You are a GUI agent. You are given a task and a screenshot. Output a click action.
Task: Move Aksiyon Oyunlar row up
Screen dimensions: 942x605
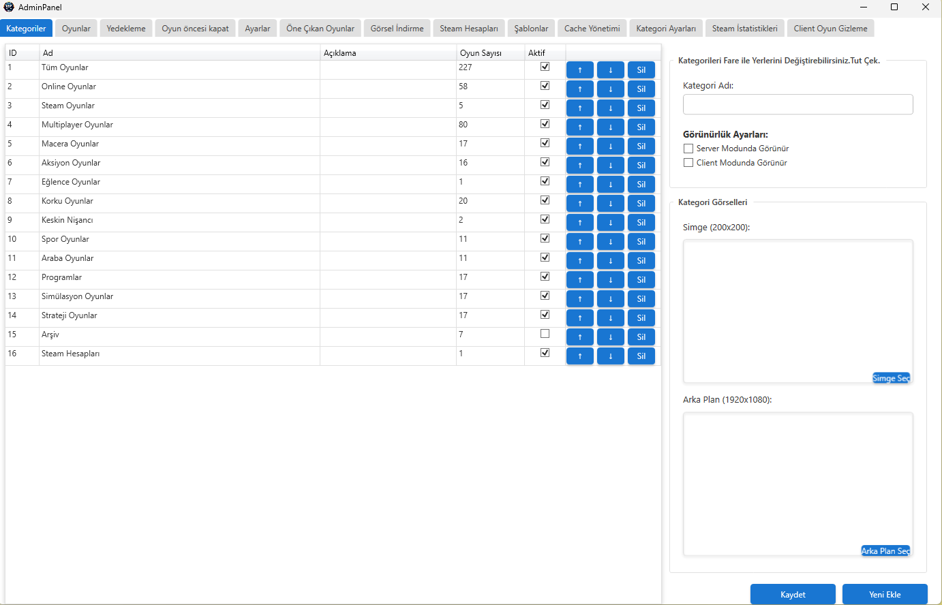(x=580, y=165)
